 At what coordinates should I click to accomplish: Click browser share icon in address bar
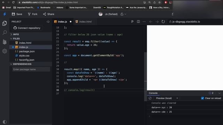click(x=155, y=2)
